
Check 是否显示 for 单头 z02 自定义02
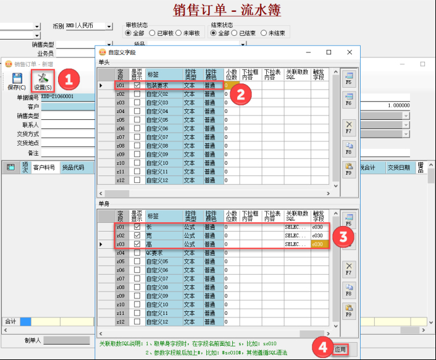[137, 94]
